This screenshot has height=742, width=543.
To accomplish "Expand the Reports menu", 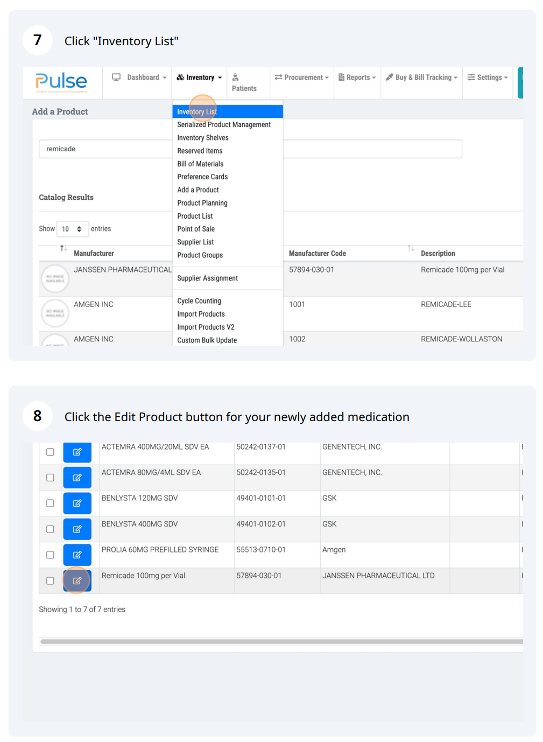I will (357, 78).
